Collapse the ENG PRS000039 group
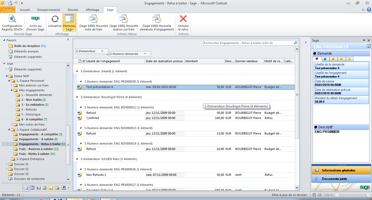The height and width of the screenshot is (200, 372). click(x=81, y=82)
